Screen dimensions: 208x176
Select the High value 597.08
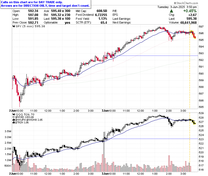33,15
